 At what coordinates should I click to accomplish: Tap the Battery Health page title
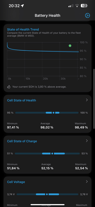click(x=47, y=16)
